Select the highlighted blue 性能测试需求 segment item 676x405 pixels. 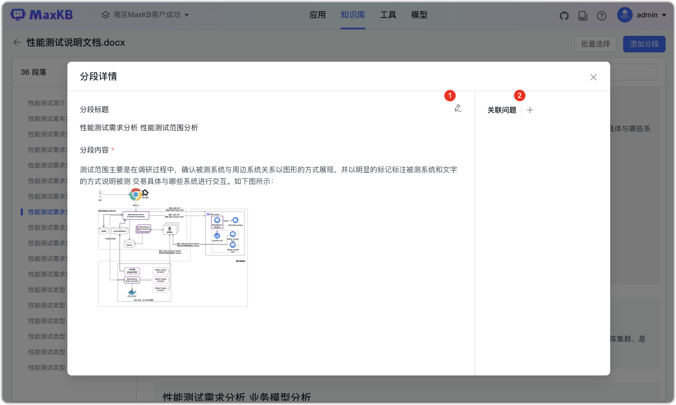coord(48,212)
